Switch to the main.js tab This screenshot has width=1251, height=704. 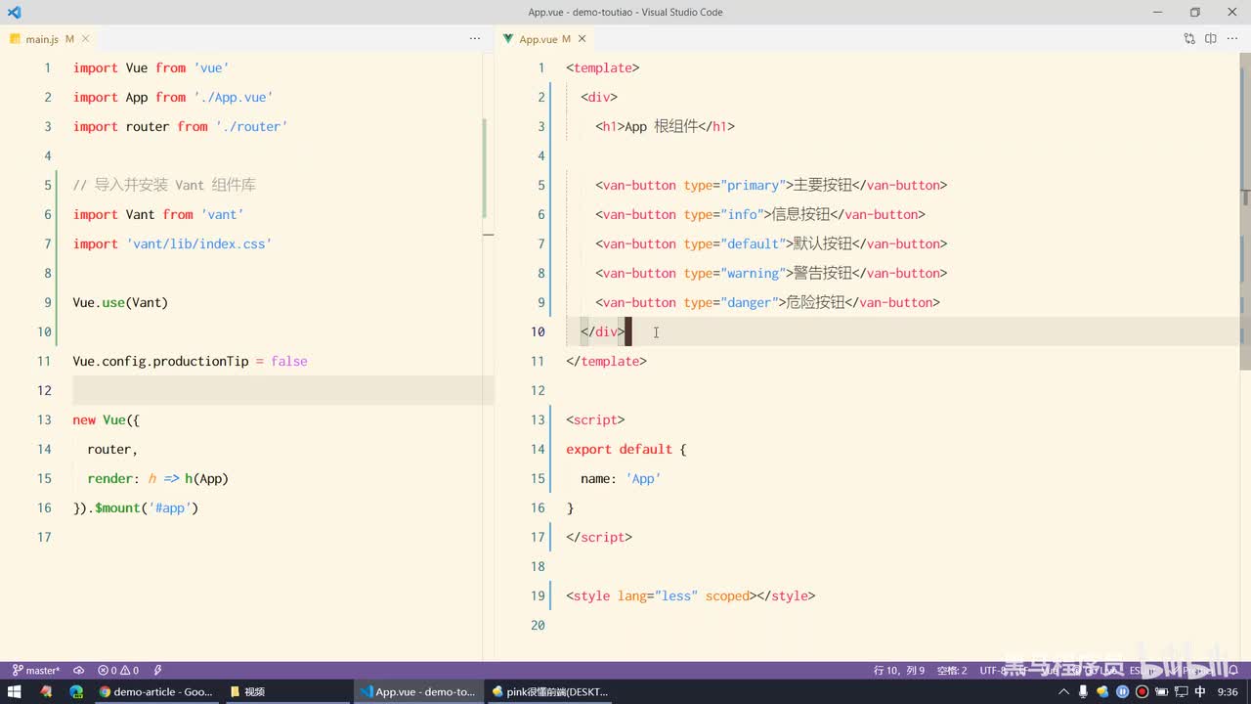tap(42, 39)
